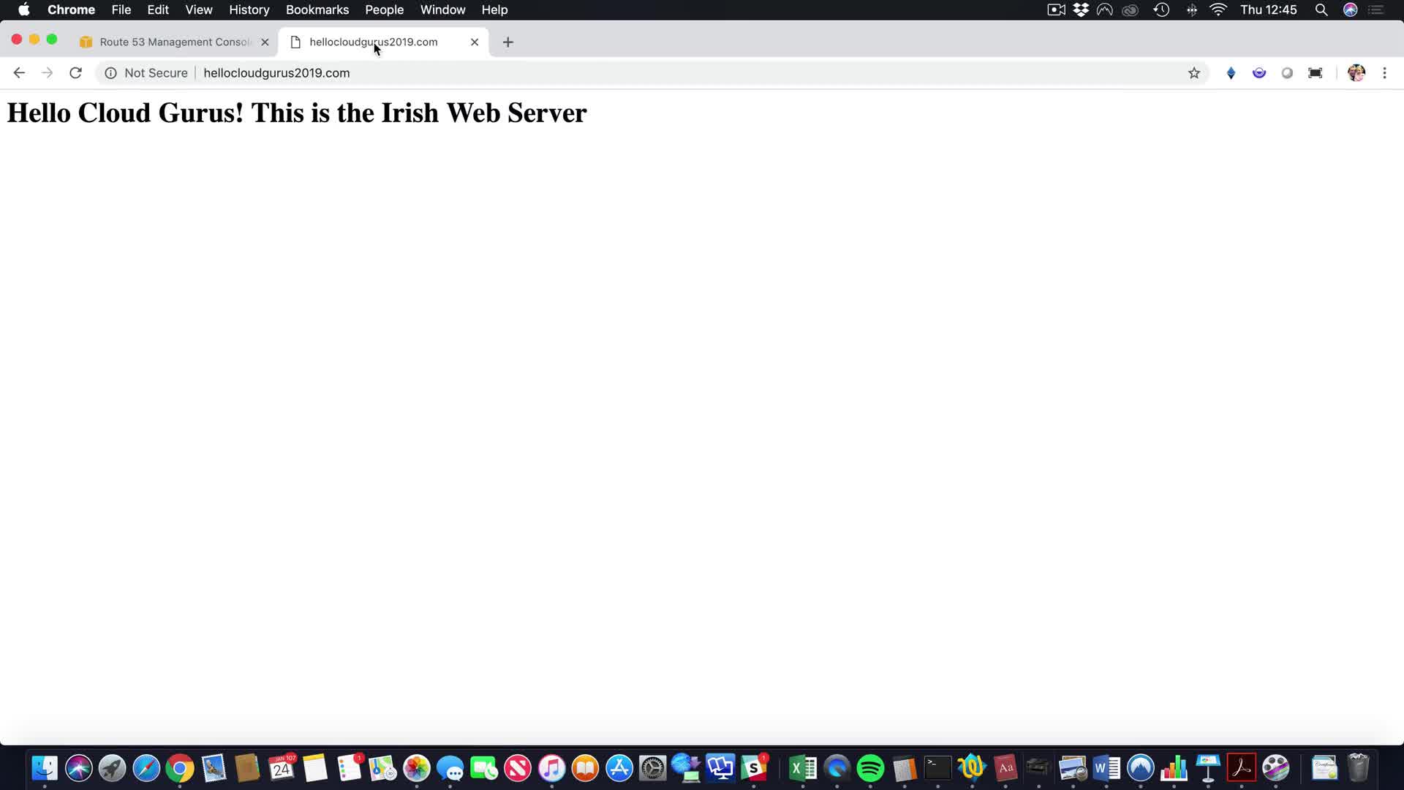Open Notification Center from the menu bar
This screenshot has width=1404, height=790.
1376,10
